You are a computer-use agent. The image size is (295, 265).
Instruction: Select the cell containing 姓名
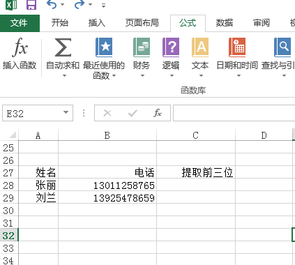(38, 172)
